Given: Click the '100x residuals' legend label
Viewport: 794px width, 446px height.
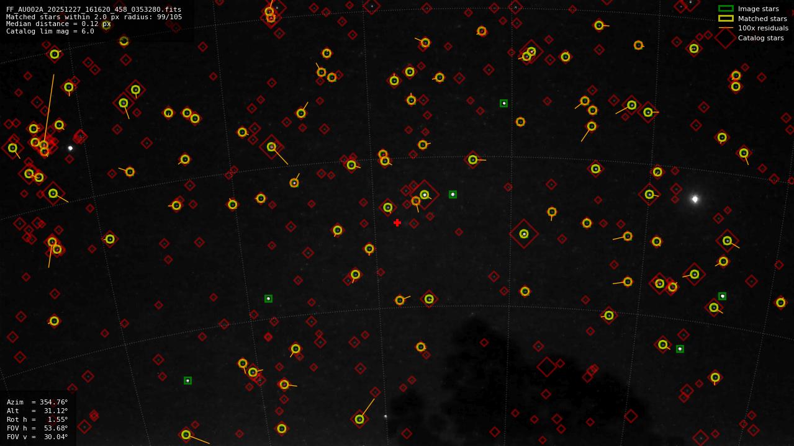Looking at the screenshot, I should 763,28.
